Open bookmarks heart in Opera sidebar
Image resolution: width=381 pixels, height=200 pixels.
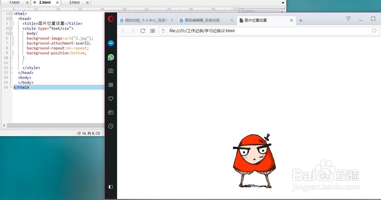coord(111,99)
